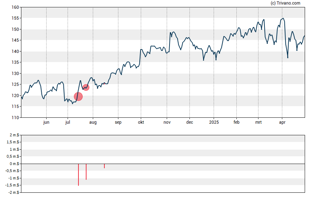
Task: Click the 'jul' x-axis label
Action: click(x=68, y=122)
